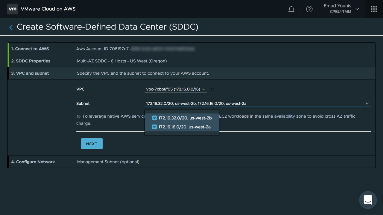This screenshot has height=215, width=383.
Task: Open the chat support bubble
Action: coord(368,200)
